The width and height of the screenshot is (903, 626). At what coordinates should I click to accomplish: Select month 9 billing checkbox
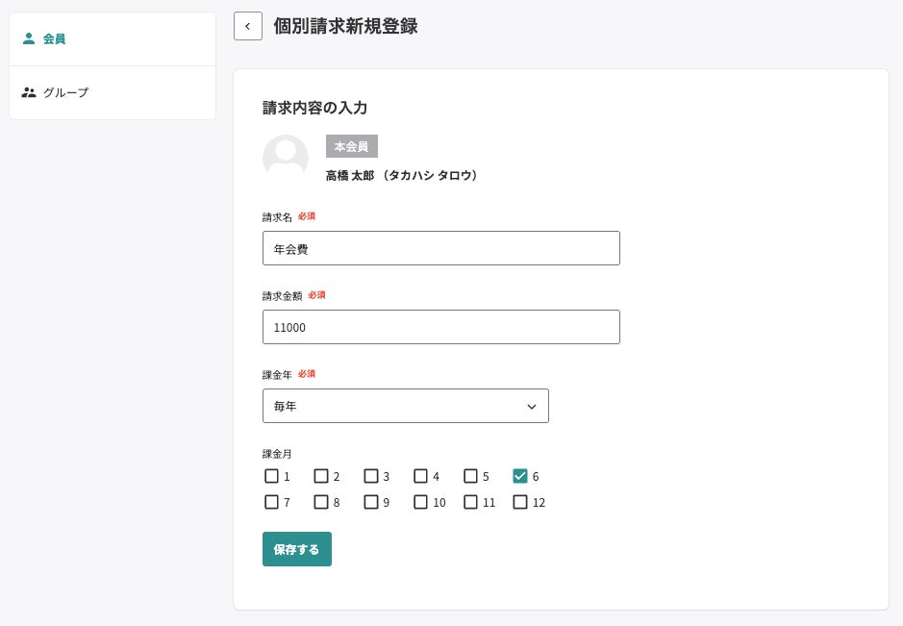pyautogui.click(x=371, y=502)
